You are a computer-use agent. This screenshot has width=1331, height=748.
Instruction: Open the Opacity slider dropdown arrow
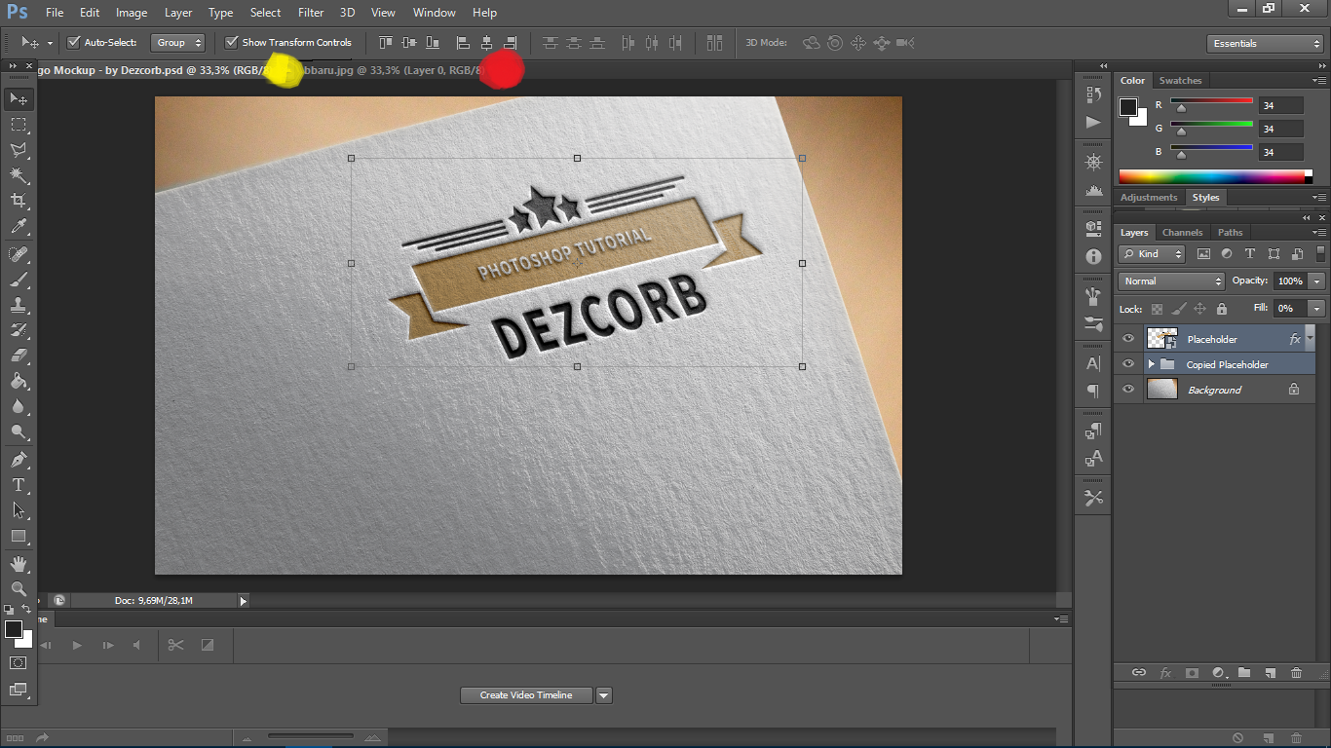click(1317, 281)
